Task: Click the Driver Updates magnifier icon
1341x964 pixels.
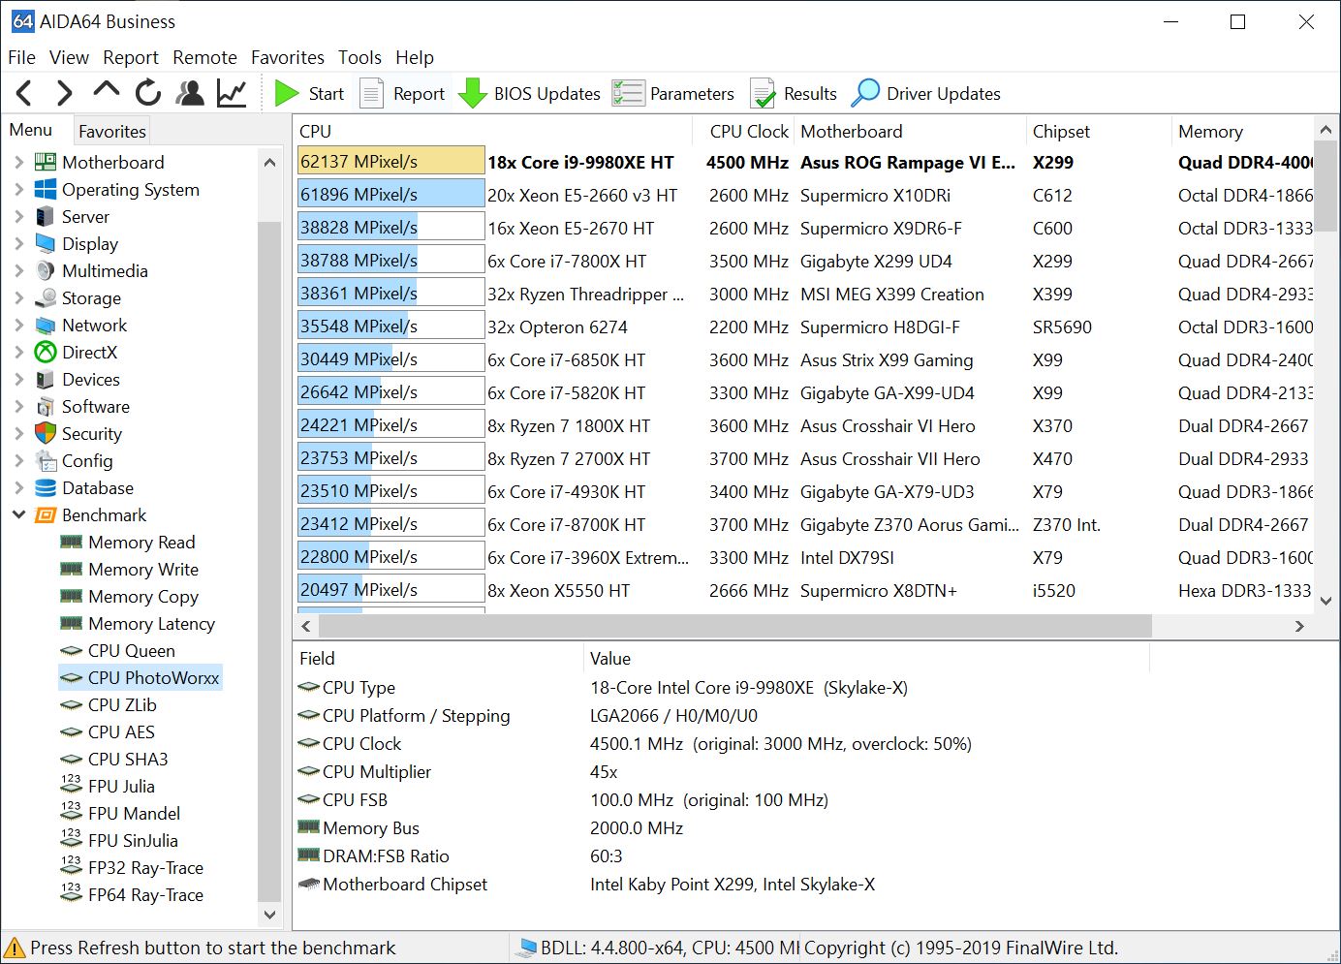Action: coord(865,93)
